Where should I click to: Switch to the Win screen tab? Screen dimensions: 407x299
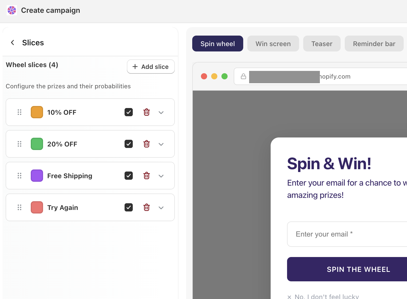[273, 44]
